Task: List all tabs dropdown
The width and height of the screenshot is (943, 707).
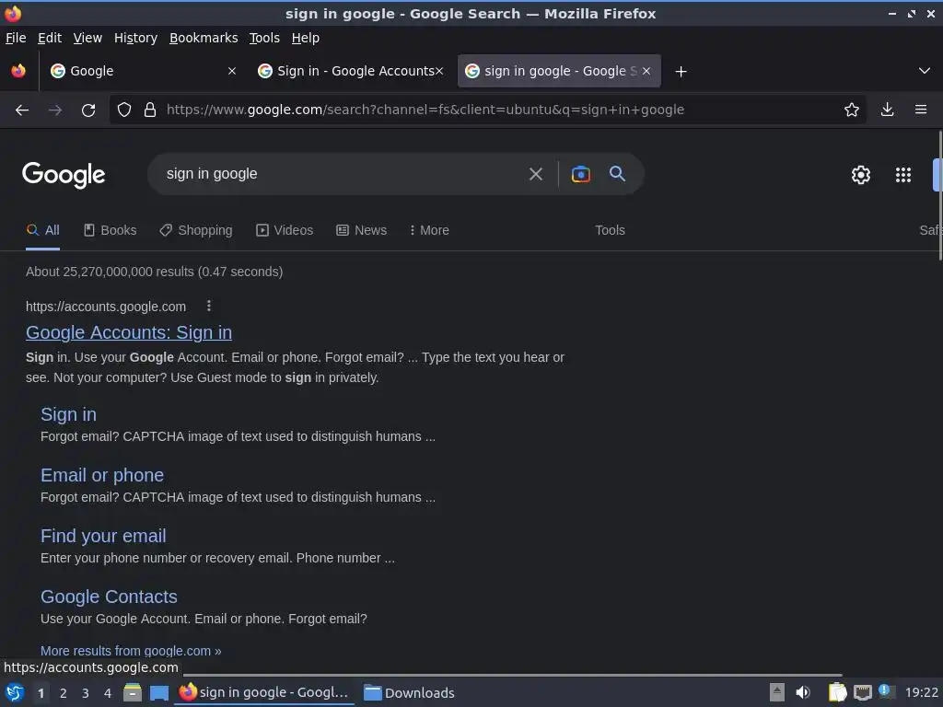Action: (925, 71)
